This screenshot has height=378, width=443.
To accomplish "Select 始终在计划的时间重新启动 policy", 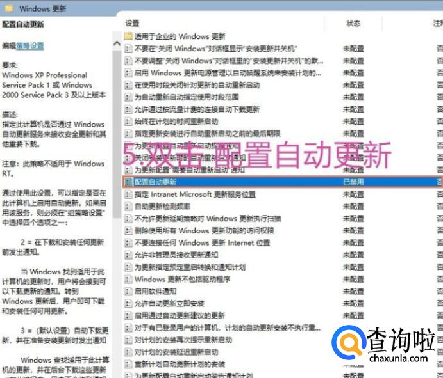I will pos(176,122).
